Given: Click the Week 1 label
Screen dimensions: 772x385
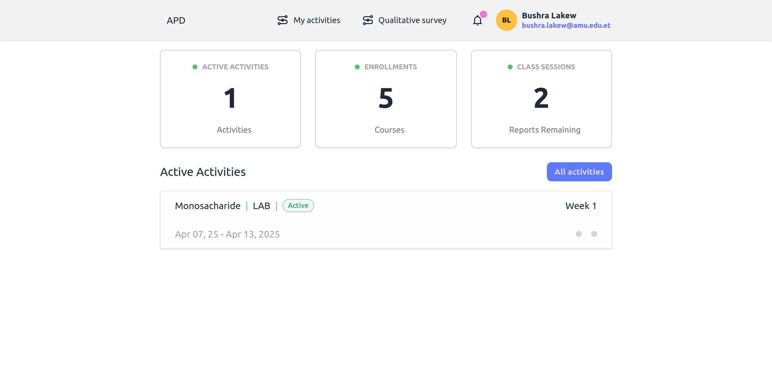Looking at the screenshot, I should tap(581, 206).
